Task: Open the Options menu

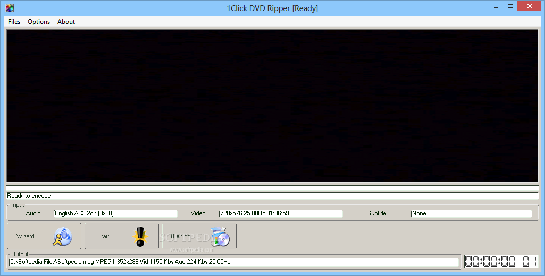Action: click(39, 22)
